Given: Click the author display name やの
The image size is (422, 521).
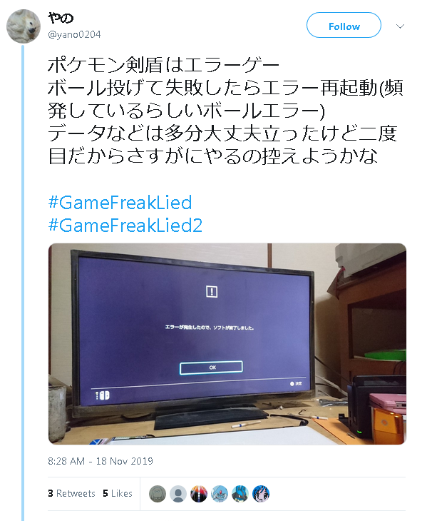Looking at the screenshot, I should pos(61,18).
